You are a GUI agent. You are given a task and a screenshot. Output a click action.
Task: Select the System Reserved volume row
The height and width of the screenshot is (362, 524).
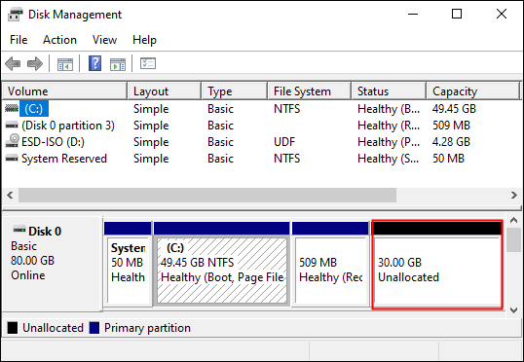pyautogui.click(x=262, y=159)
